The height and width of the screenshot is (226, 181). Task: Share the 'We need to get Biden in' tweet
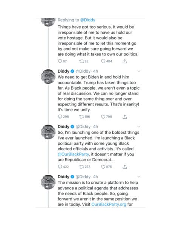point(125,117)
